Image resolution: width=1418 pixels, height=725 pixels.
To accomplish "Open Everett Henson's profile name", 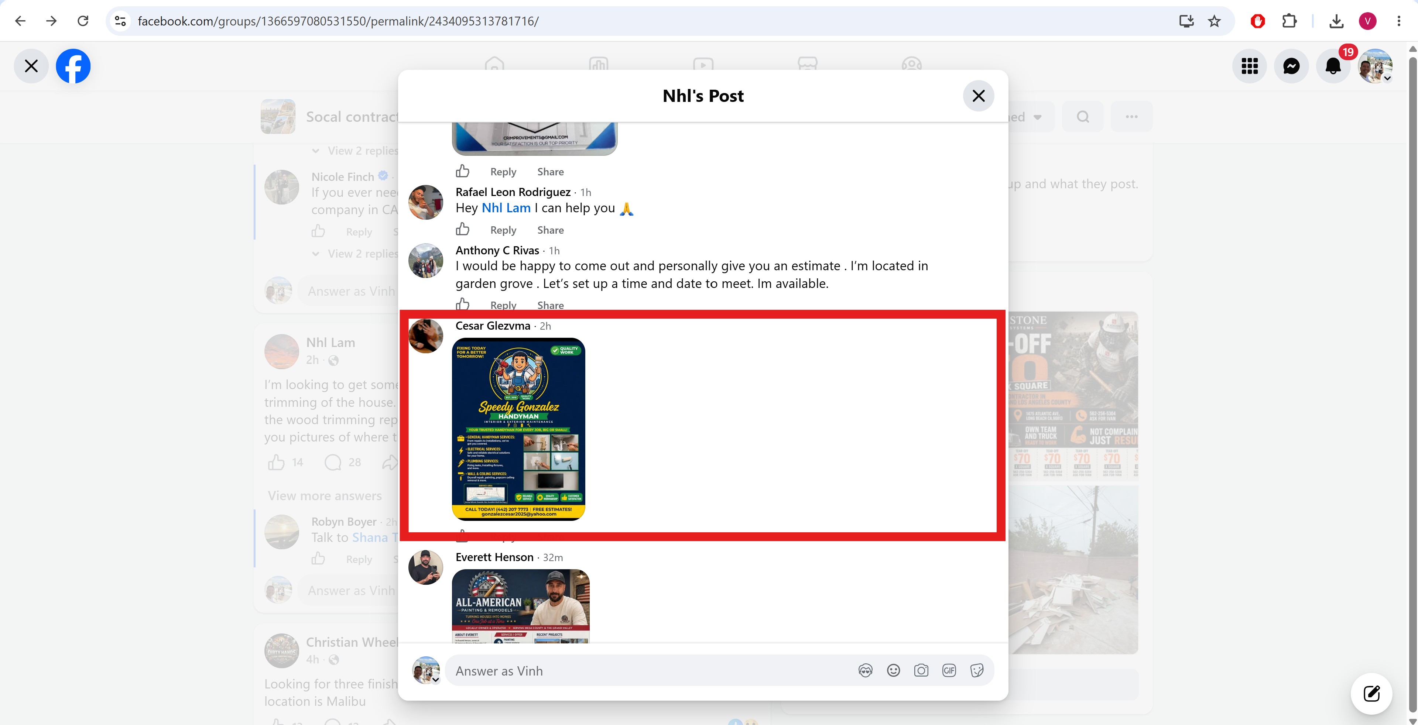I will (494, 557).
